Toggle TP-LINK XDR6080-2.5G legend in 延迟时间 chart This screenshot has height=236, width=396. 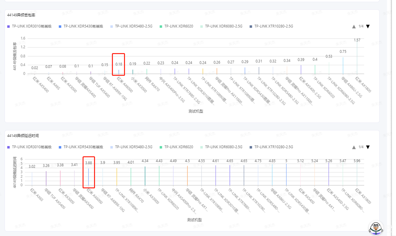point(221,147)
